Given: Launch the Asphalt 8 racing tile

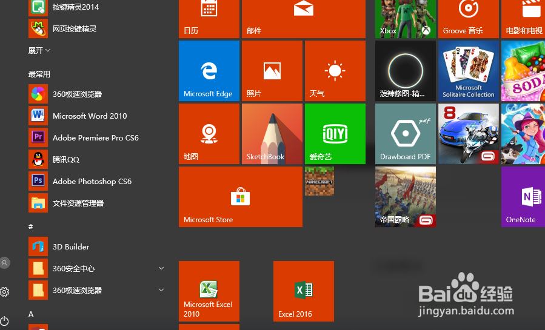Looking at the screenshot, I should click(468, 134).
